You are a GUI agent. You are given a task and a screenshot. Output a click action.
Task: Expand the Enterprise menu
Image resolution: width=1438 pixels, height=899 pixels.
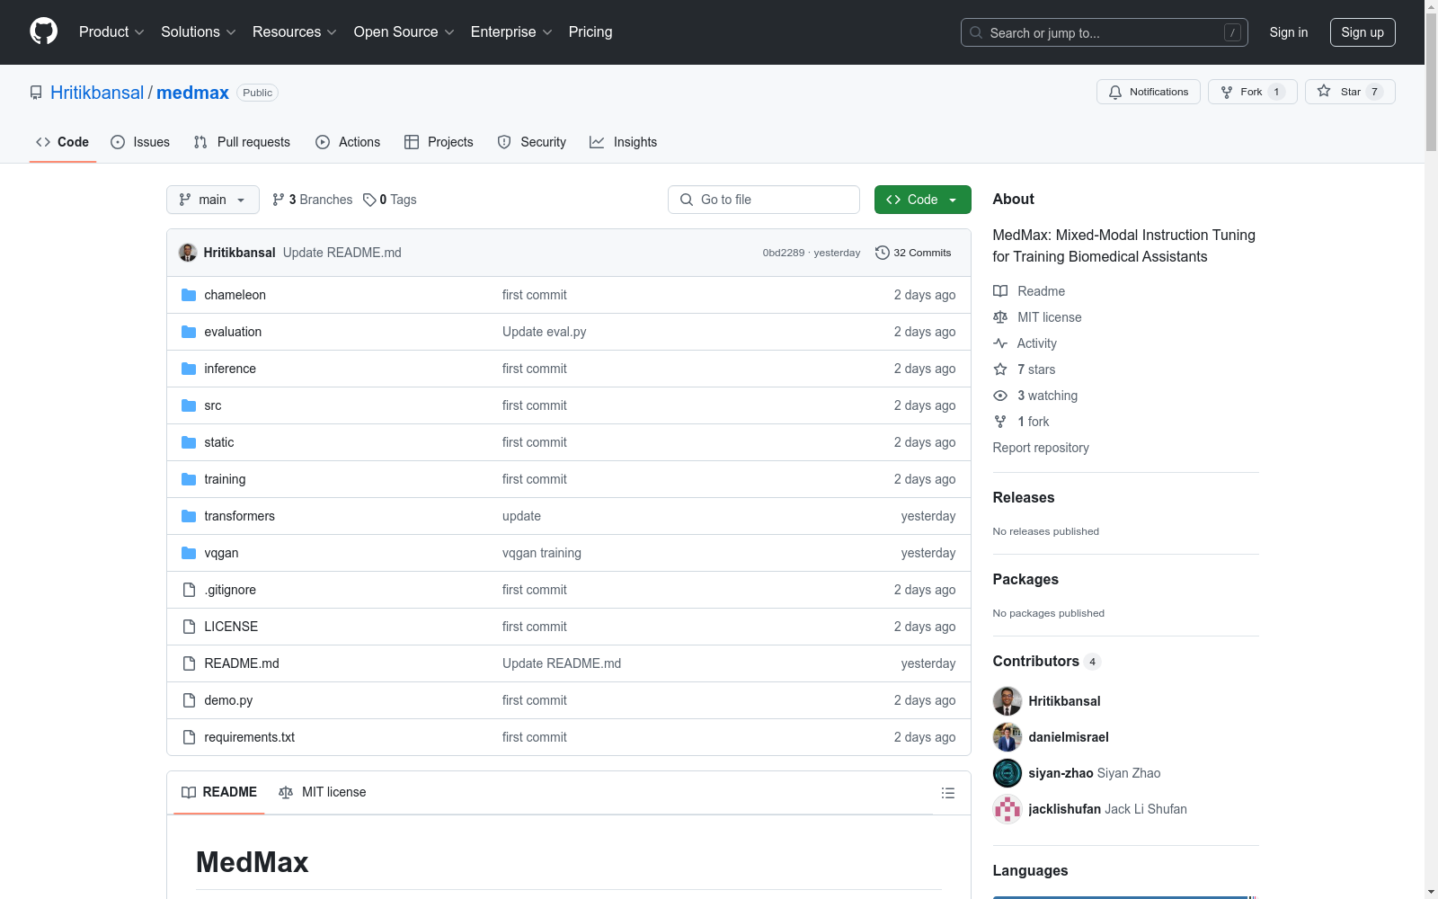[511, 31]
